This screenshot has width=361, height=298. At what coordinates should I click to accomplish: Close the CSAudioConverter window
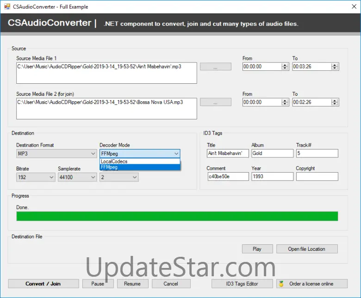click(354, 6)
